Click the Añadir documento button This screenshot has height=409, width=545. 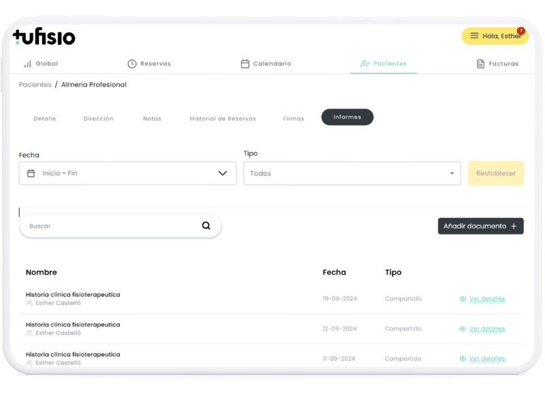coord(481,226)
